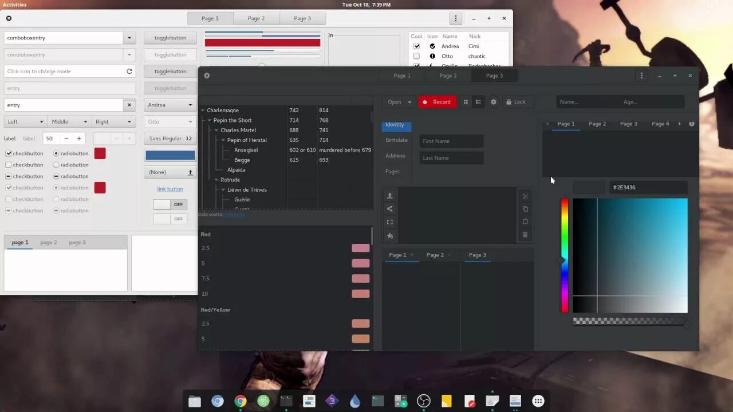Screen dimensions: 733x412
Task: Switch to Page 1 in dark window header
Action: [401, 76]
